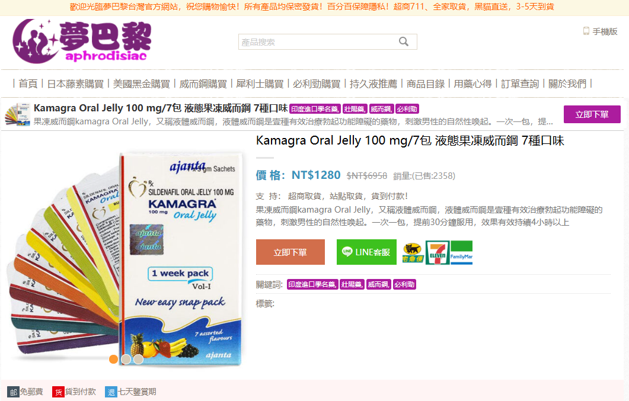Select the first orange carousel dot

click(x=113, y=359)
